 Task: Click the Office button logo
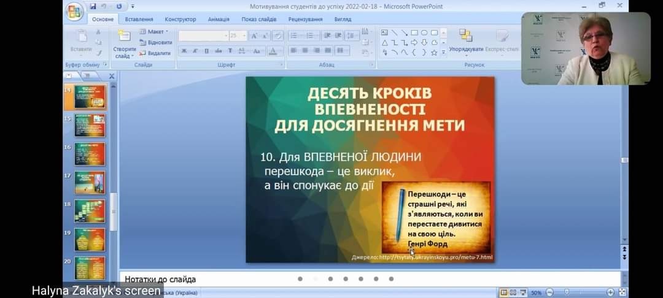pos(74,12)
